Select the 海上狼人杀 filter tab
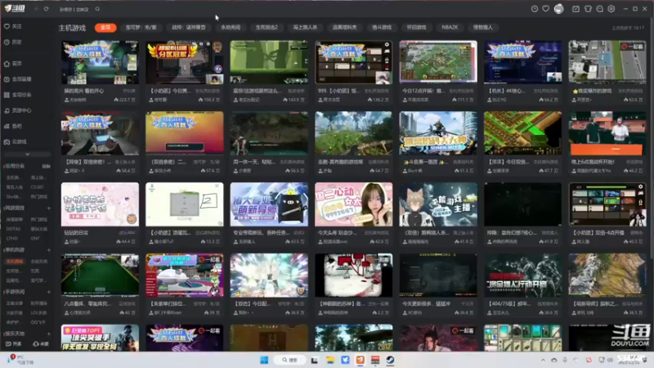654x368 pixels. coord(305,27)
